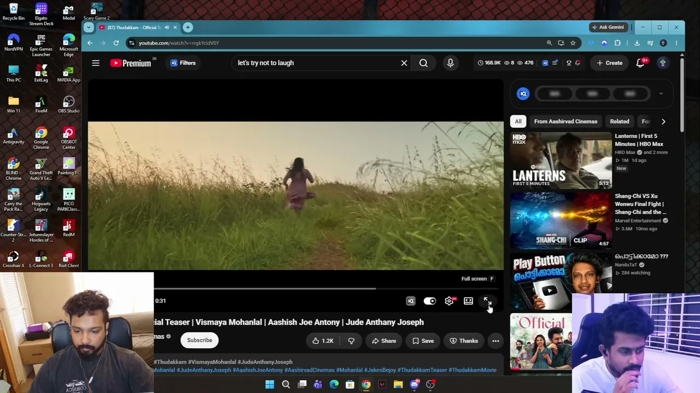Viewport: 700px width, 393px height.
Task: Open taskbar Search
Action: (x=285, y=385)
